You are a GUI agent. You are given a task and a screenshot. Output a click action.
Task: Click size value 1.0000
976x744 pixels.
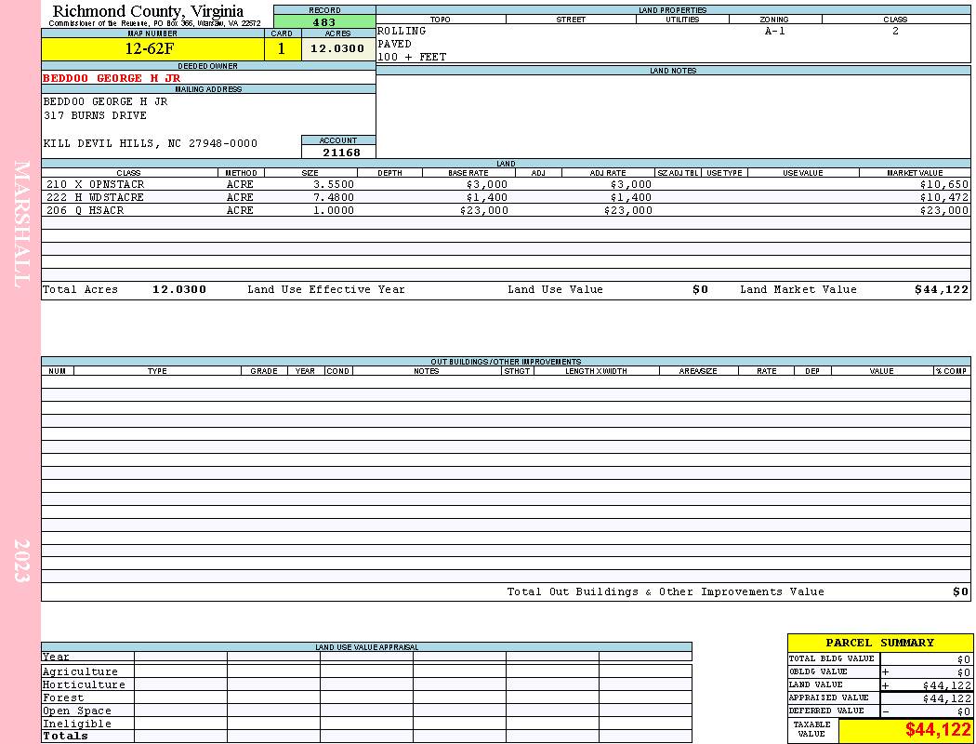tap(334, 210)
